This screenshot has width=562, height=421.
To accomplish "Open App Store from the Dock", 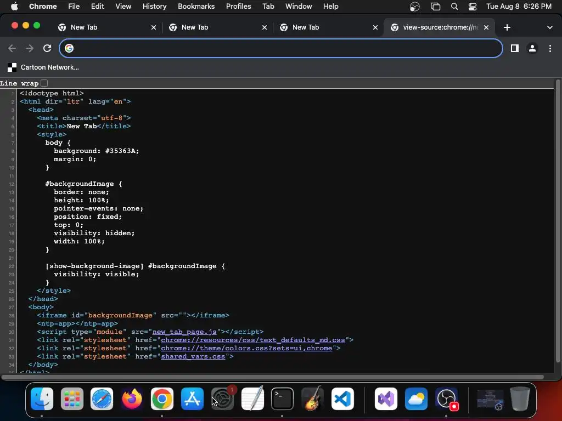I will coord(192,399).
